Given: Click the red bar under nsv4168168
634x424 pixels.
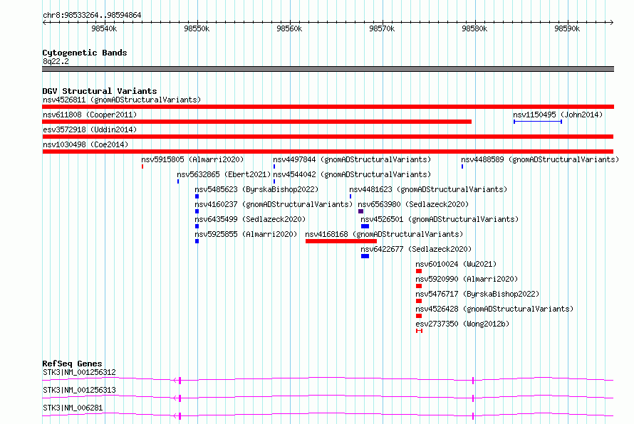Looking at the screenshot, I should (x=341, y=241).
